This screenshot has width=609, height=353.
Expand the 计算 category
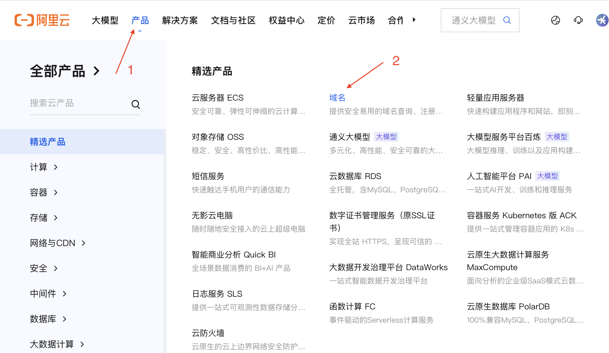point(44,167)
